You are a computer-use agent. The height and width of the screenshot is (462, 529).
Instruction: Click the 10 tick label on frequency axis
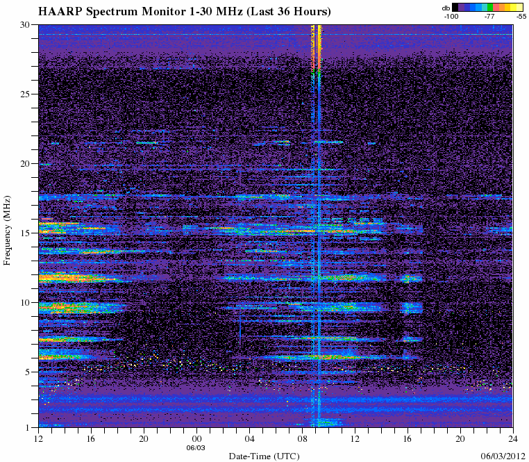tap(26, 303)
